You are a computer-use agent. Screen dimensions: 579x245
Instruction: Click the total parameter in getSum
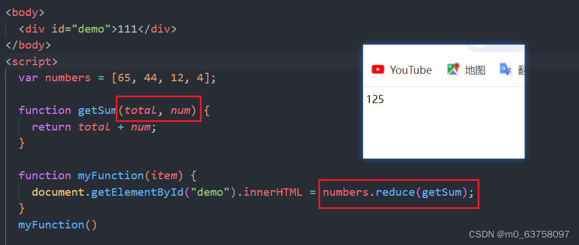[140, 110]
